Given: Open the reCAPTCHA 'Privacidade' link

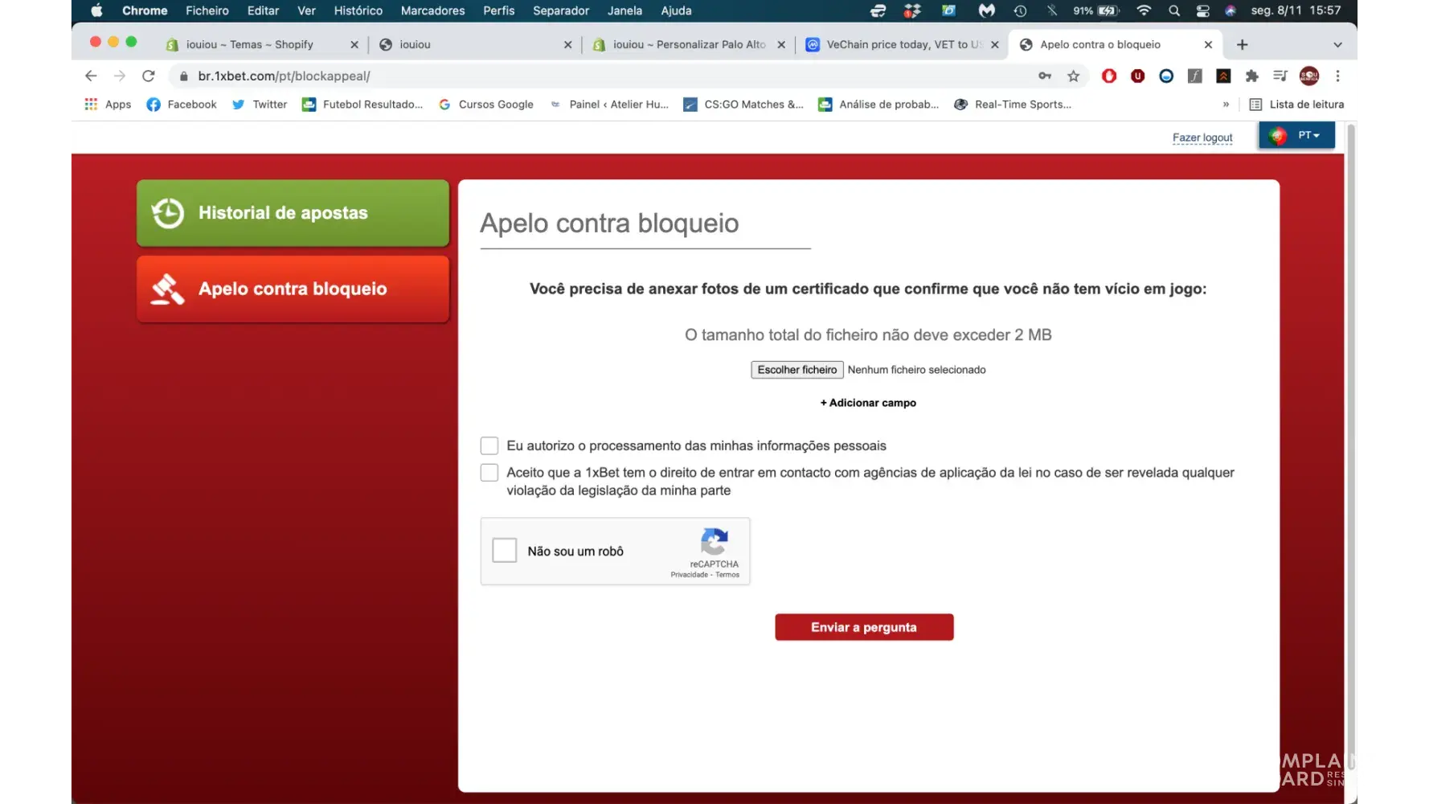Looking at the screenshot, I should [689, 575].
